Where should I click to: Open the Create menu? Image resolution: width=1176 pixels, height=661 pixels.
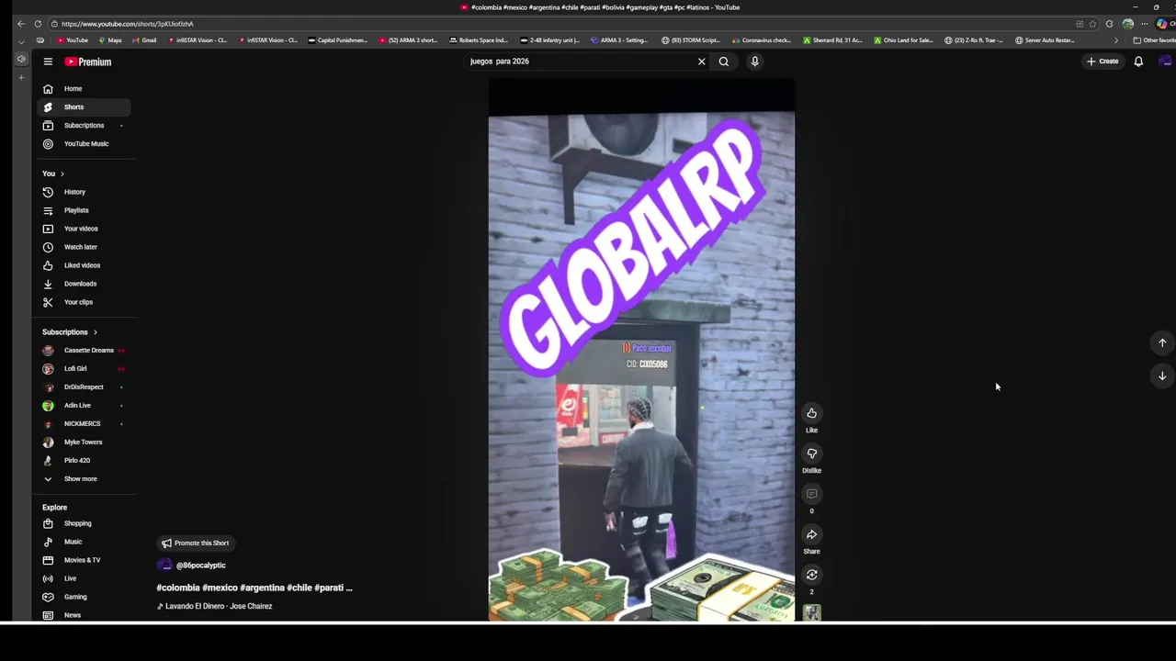pos(1102,62)
